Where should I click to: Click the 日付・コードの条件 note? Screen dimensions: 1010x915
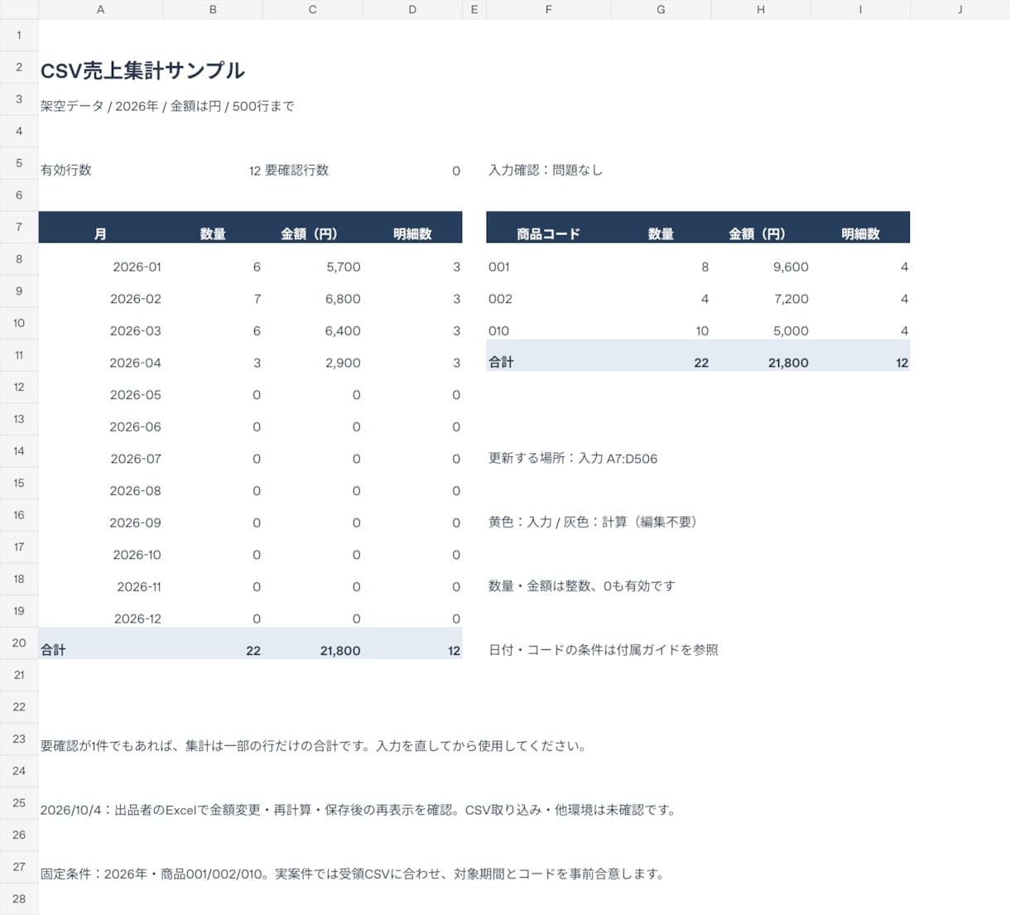point(604,650)
